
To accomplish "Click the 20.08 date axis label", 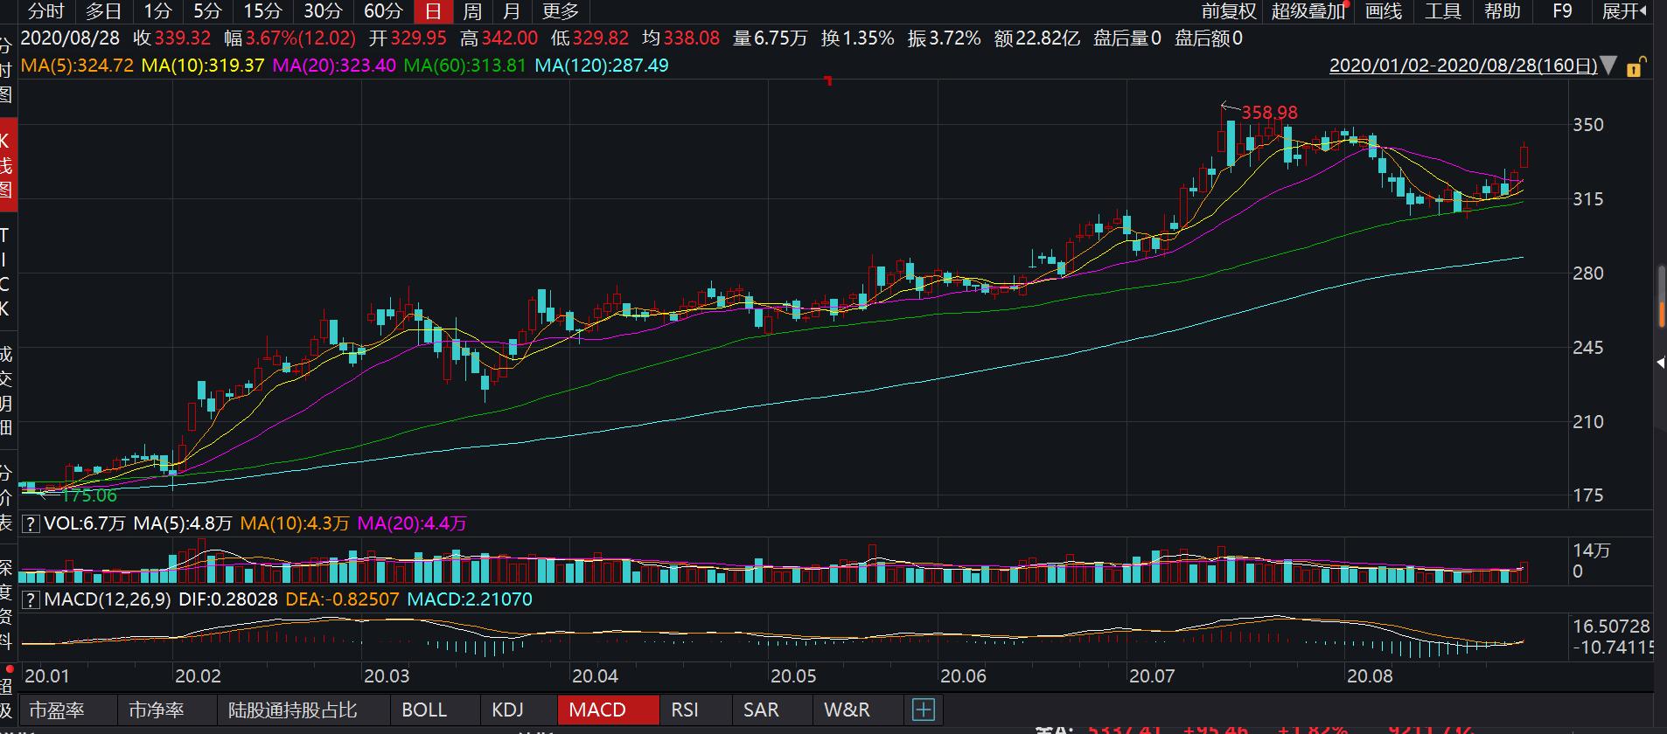I will 1370,676.
